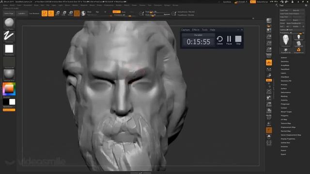This screenshot has height=174, width=310.
Task: Open Effects menu in recorder window
Action: pyautogui.click(x=196, y=30)
